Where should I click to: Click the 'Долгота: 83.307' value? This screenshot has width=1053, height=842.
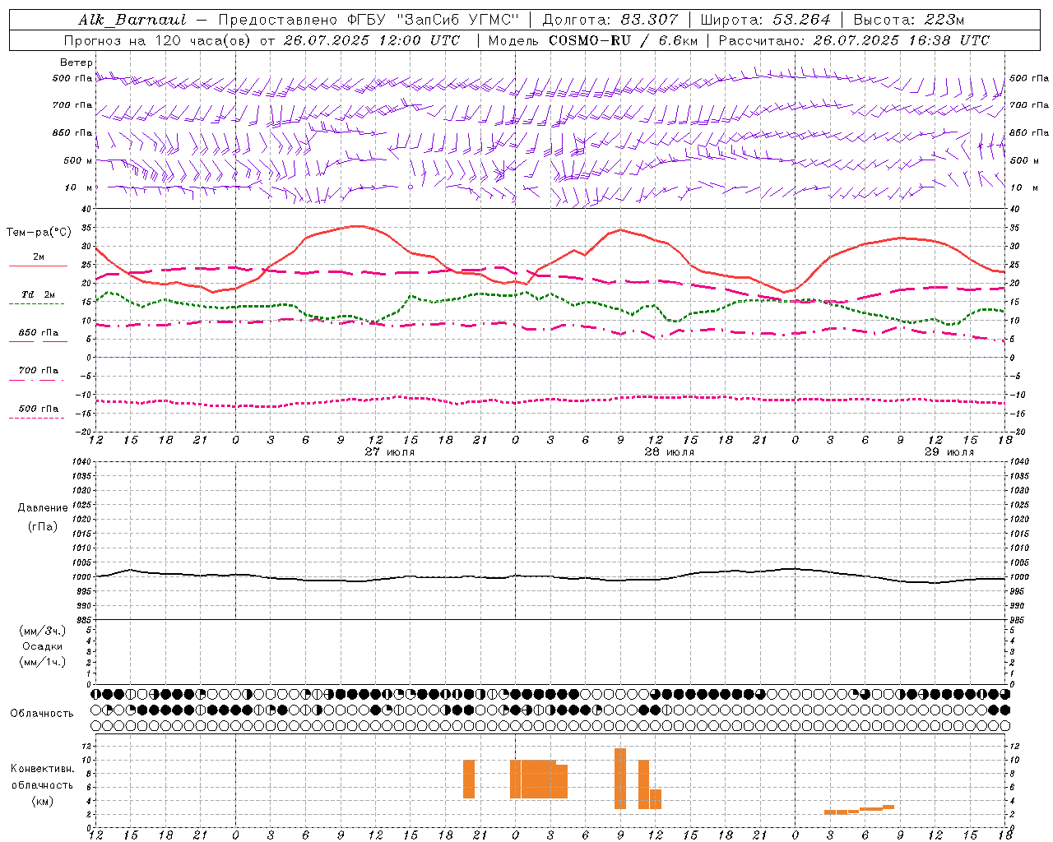[610, 20]
